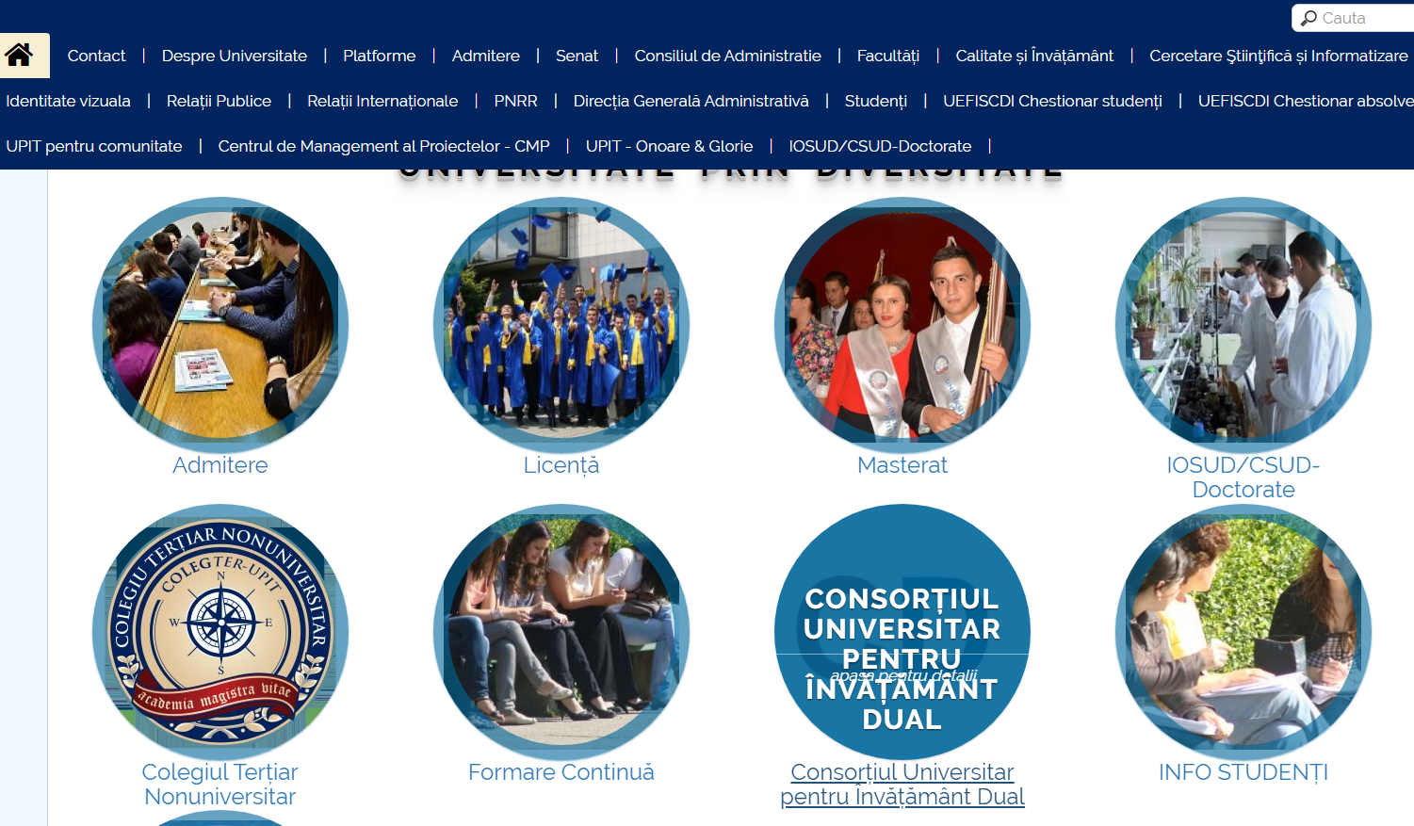The image size is (1414, 826).
Task: Click the Formare Continuă students photo
Action: point(561,632)
